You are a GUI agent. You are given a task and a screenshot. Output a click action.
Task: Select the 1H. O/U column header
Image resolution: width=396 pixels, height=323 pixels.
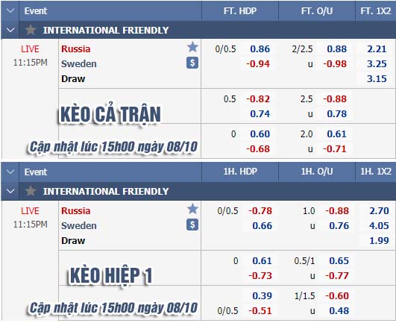coord(317,172)
